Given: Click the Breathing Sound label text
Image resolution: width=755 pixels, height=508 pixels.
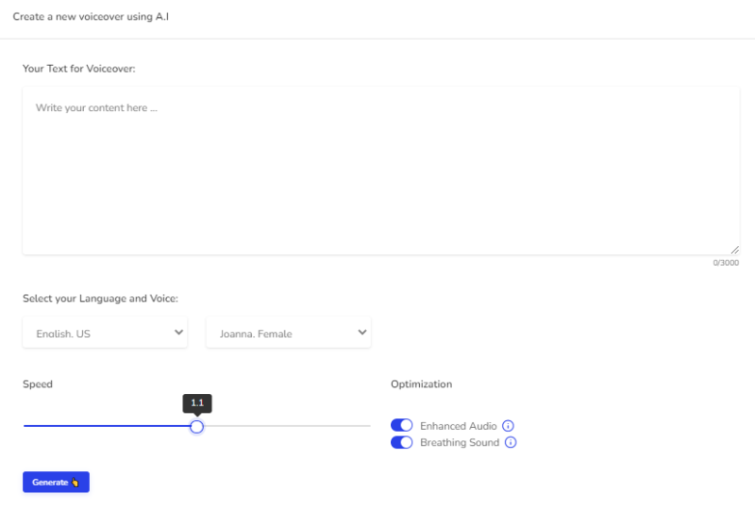Looking at the screenshot, I should point(460,443).
